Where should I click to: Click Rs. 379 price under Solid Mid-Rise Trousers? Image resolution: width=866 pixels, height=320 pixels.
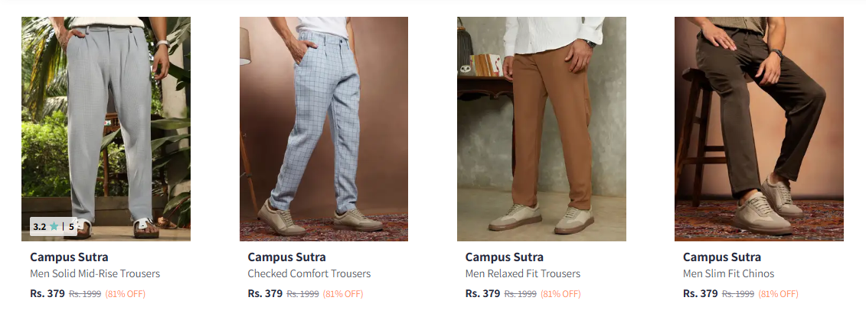coord(47,293)
